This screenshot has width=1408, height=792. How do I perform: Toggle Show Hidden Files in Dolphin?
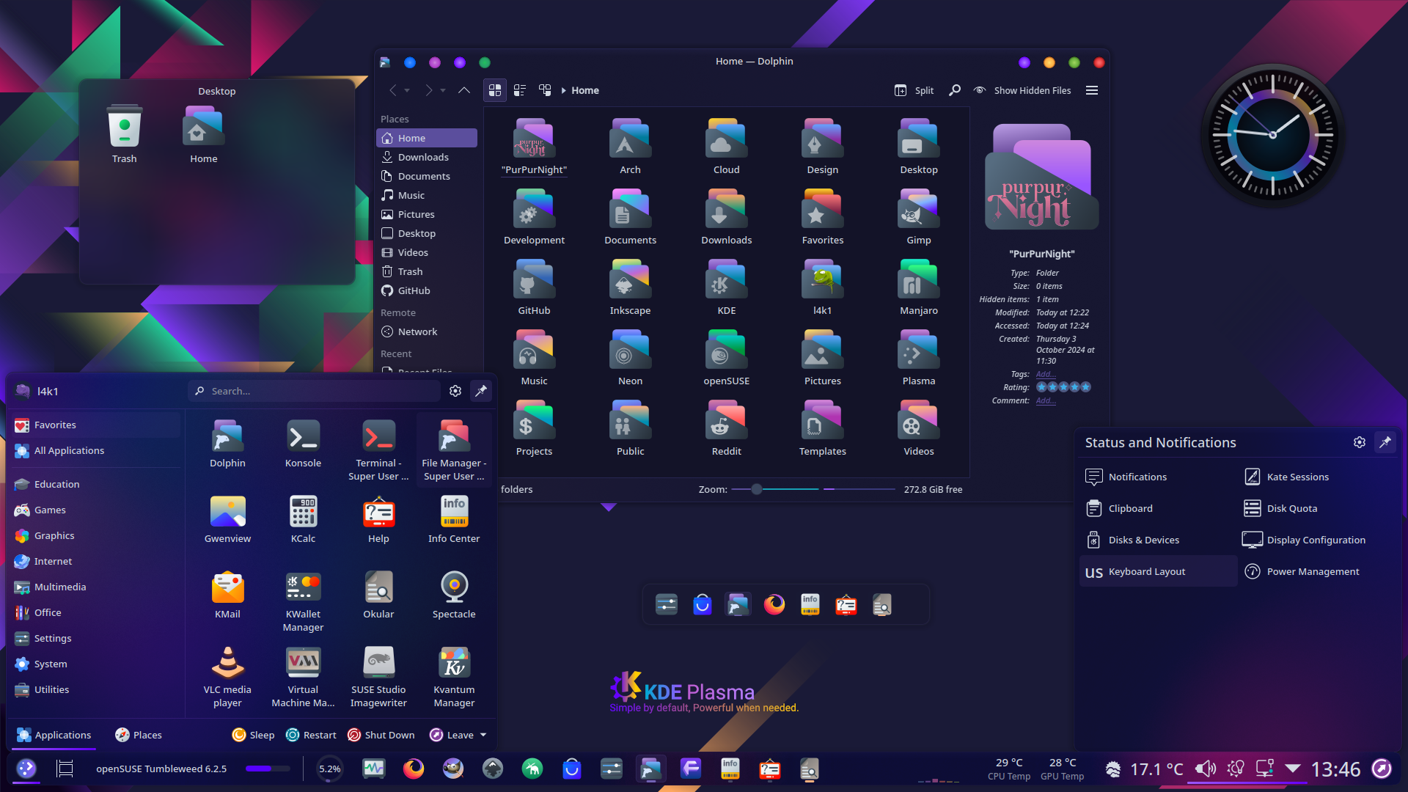[x=1022, y=90]
